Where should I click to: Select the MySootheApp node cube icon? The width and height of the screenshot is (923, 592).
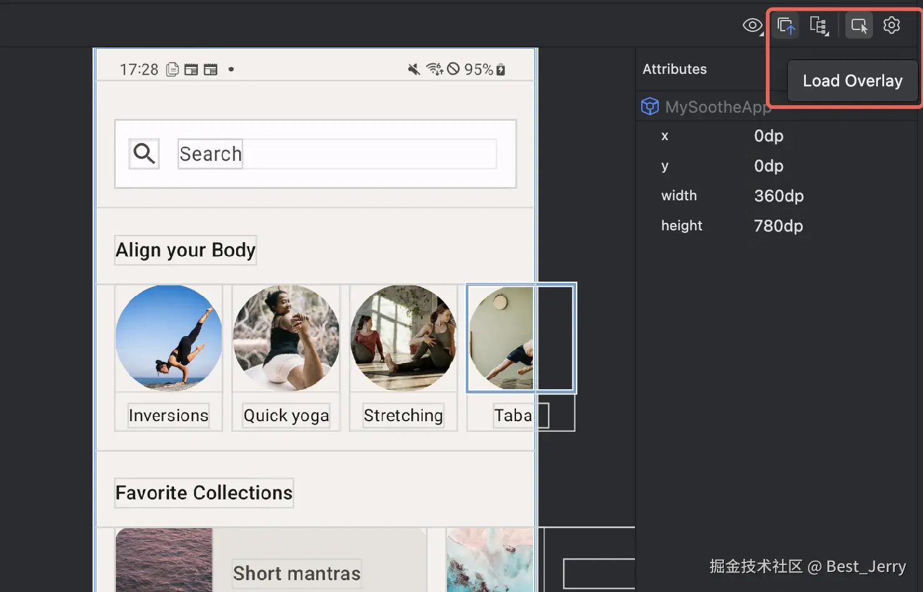[650, 106]
